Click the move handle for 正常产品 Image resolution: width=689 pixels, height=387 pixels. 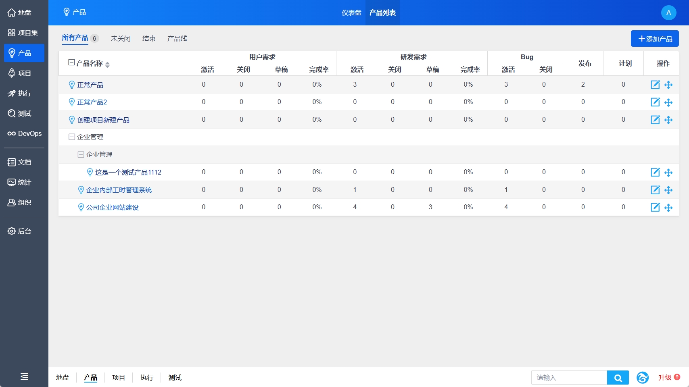(668, 85)
